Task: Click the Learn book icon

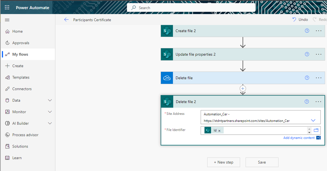Action: 7,158
